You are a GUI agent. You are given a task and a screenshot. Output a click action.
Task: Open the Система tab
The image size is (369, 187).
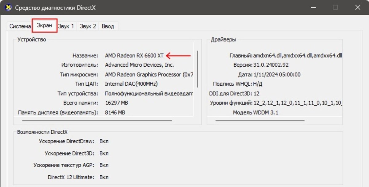(x=20, y=26)
